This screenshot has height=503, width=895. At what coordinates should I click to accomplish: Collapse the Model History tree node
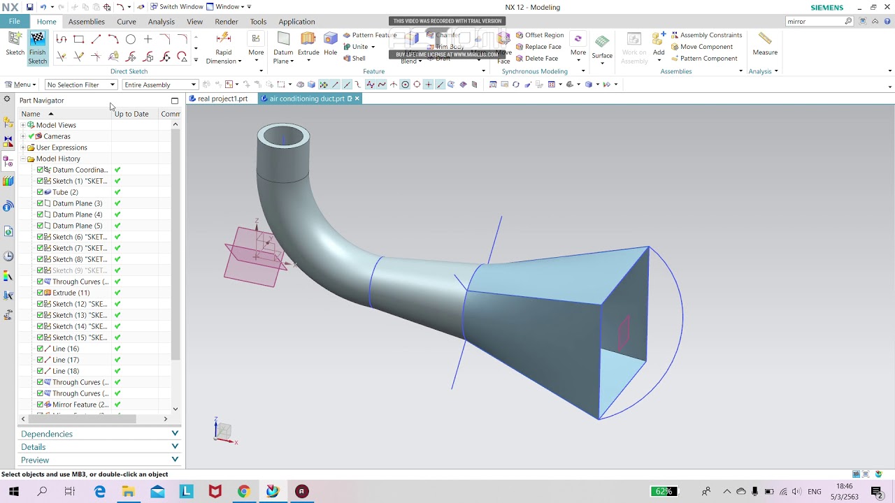(23, 159)
